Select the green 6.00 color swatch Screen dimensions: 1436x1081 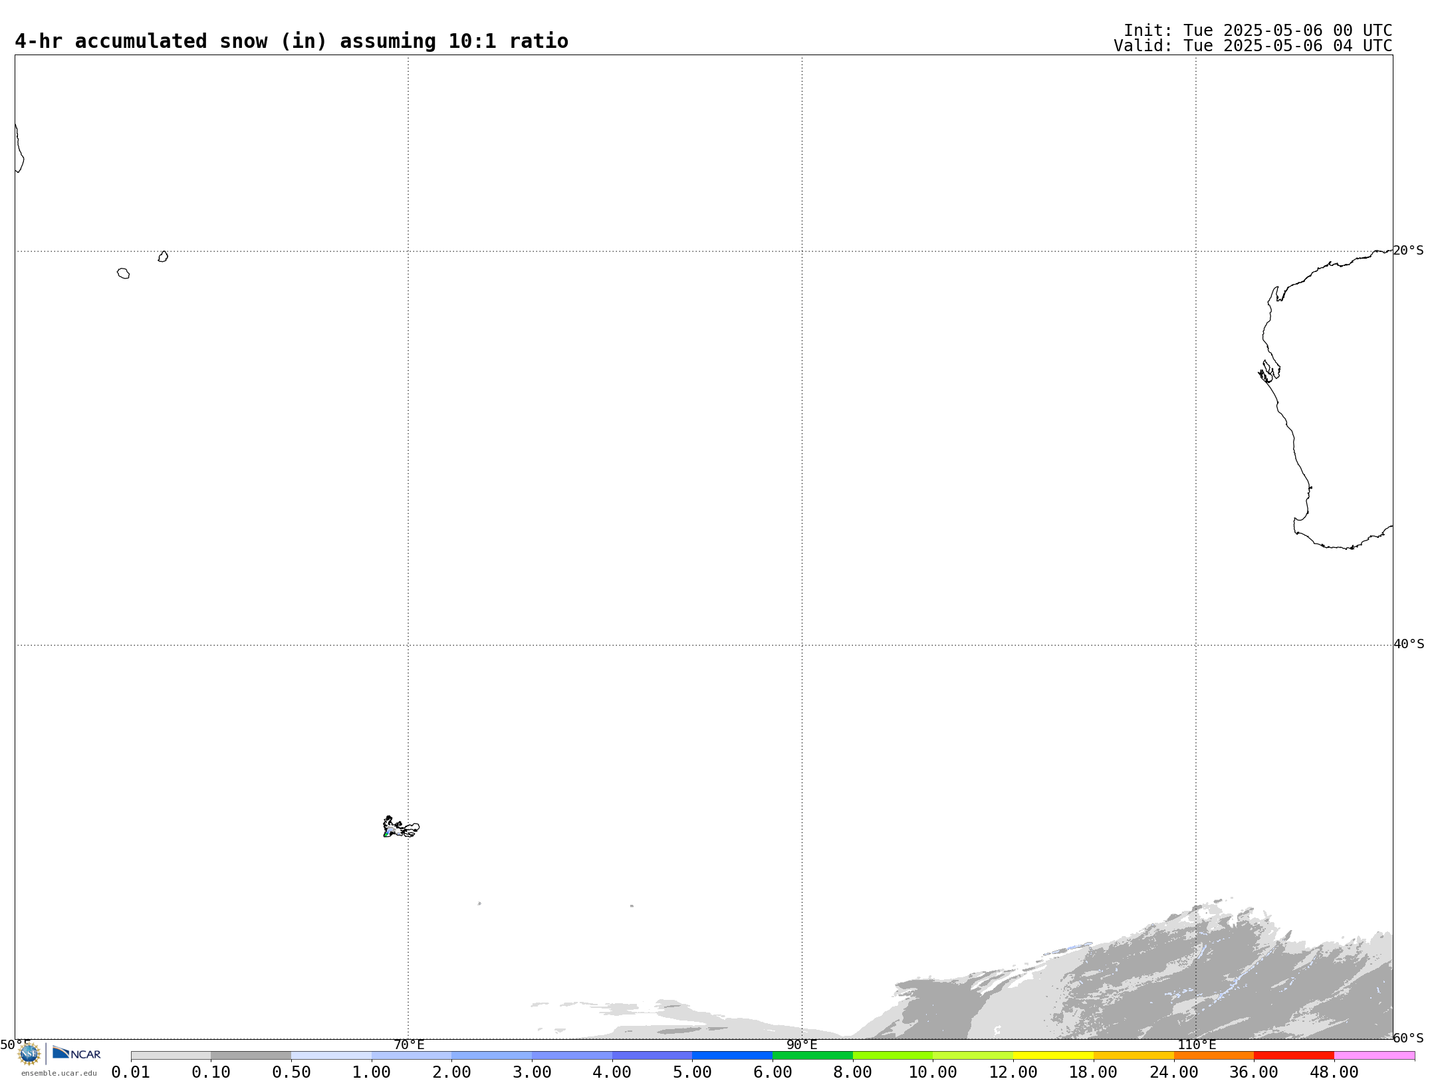tap(812, 1056)
